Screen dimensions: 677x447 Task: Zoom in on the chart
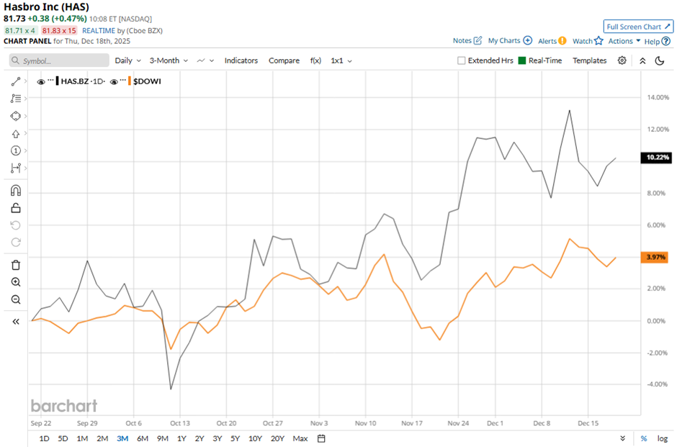point(16,282)
